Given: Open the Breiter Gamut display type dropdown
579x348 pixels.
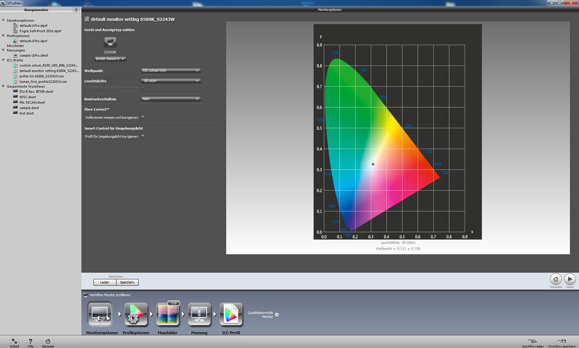Looking at the screenshot, I should [x=110, y=59].
